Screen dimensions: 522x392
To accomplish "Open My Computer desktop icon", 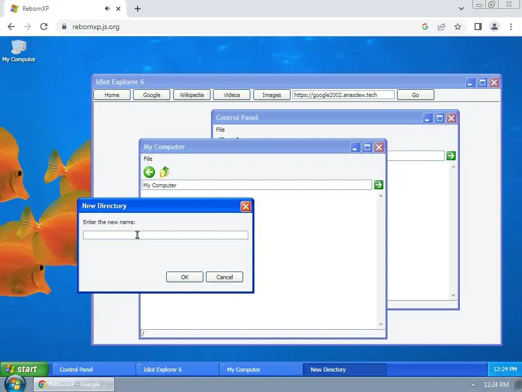I will pyautogui.click(x=19, y=51).
